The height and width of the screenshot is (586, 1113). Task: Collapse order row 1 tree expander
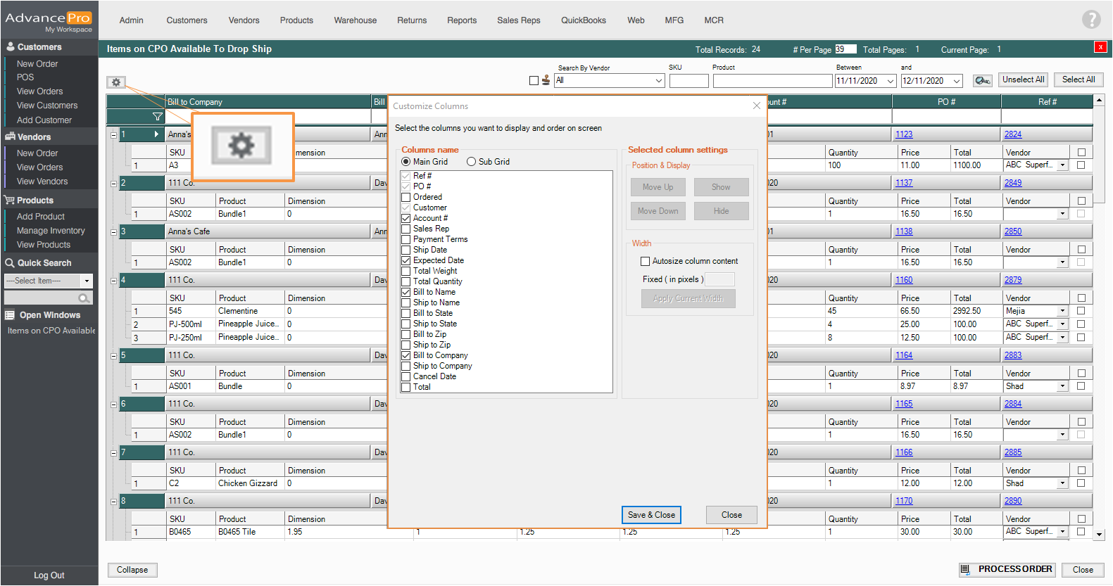(x=113, y=134)
